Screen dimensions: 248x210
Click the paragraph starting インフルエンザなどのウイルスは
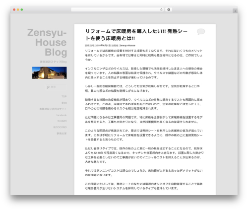[x=144, y=73]
